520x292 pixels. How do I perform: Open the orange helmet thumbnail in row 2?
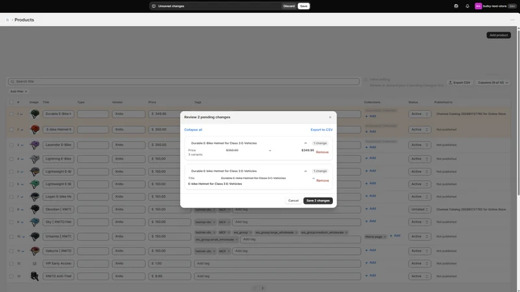pos(34,129)
